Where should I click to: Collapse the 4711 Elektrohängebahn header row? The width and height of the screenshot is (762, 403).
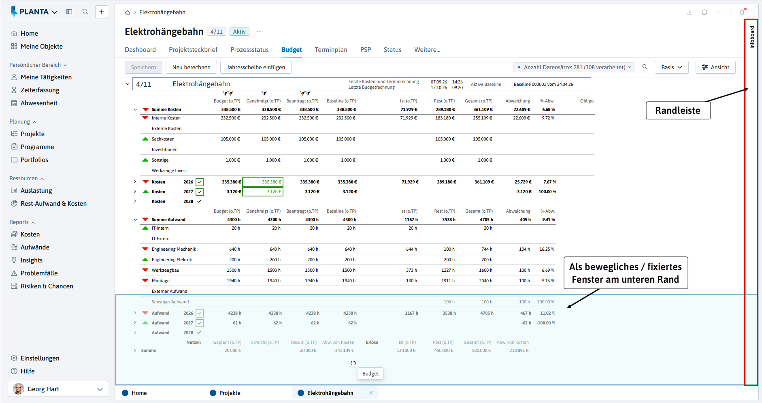pyautogui.click(x=128, y=84)
